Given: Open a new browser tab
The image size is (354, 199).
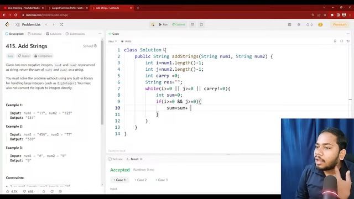Looking at the screenshot, I should coord(138,8).
